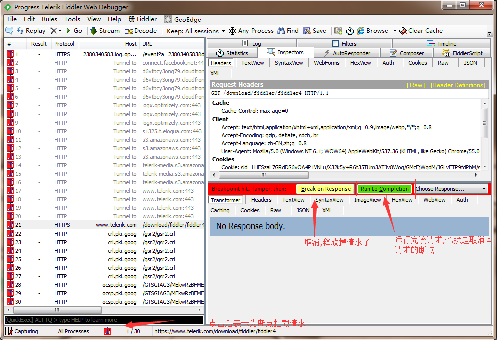
Task: Open the Remove X dropdown arrow
Action: (60, 31)
